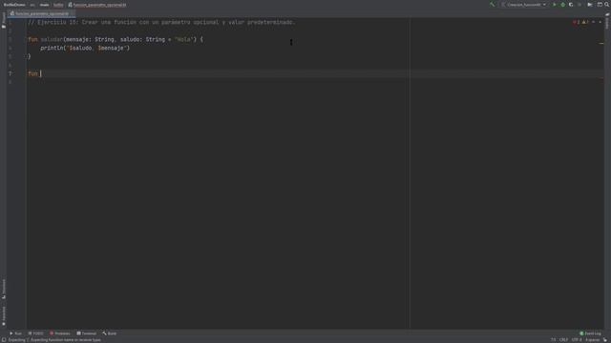Viewport: 611px width, 343px height.
Task: Open the Event Log panel
Action: [x=590, y=333]
